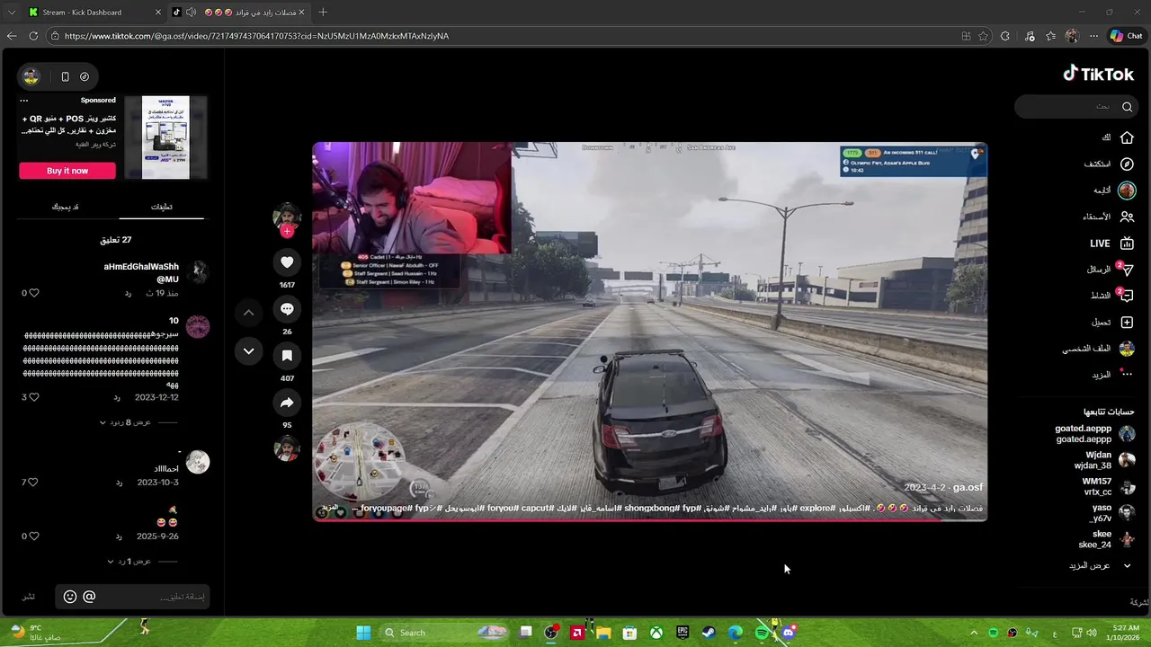Open Steam from the taskbar
1151x647 pixels.
(709, 633)
